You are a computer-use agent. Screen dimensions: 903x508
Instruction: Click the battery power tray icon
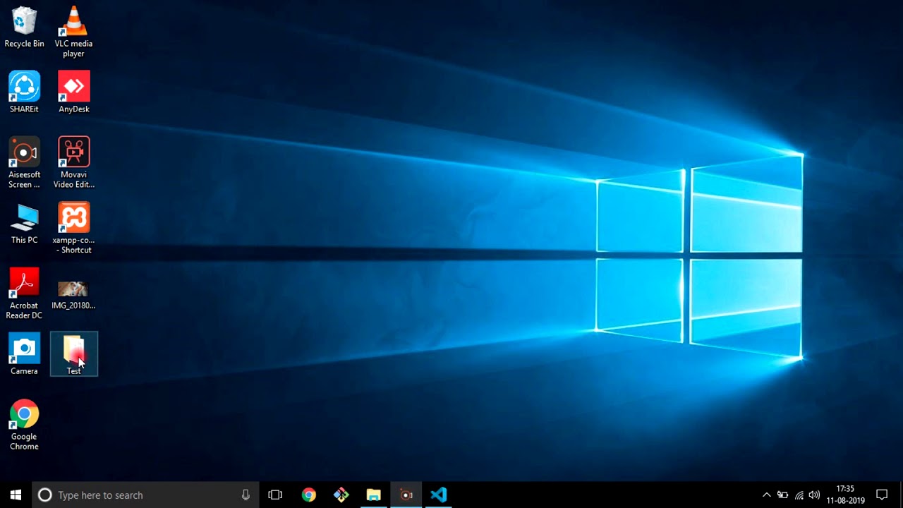click(x=782, y=495)
